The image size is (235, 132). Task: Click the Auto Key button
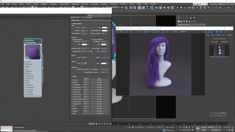(204, 127)
